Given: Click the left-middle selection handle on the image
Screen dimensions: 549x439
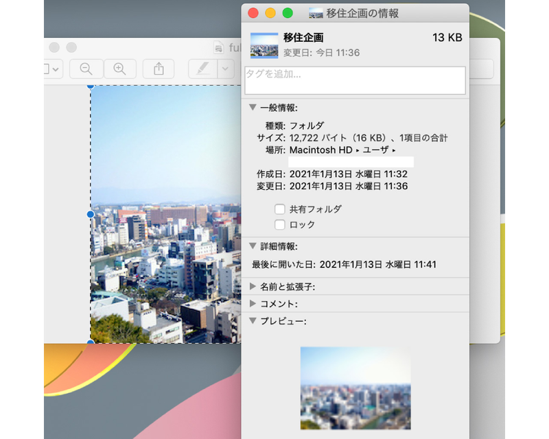Looking at the screenshot, I should 91,214.
